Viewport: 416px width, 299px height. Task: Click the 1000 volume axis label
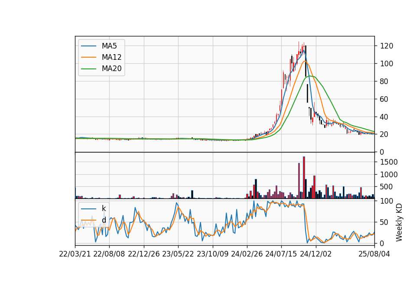(389, 175)
